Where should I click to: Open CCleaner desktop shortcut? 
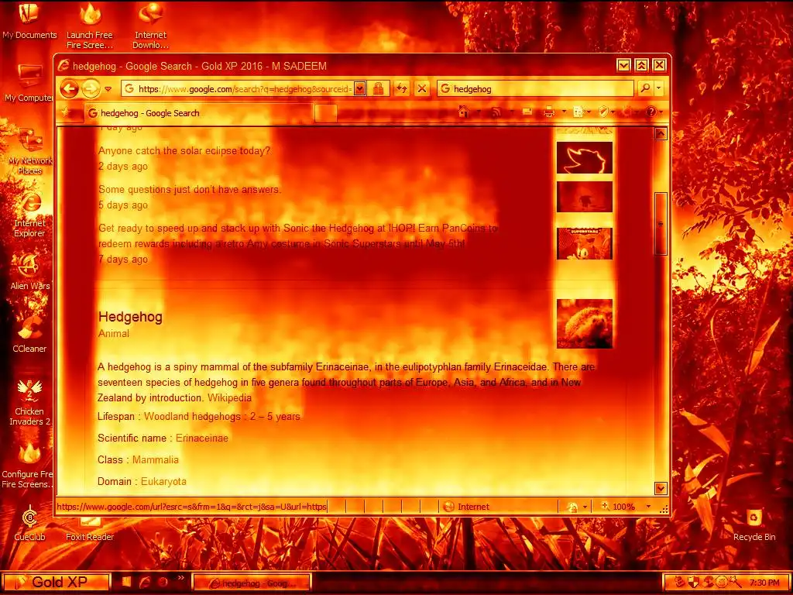click(x=29, y=335)
